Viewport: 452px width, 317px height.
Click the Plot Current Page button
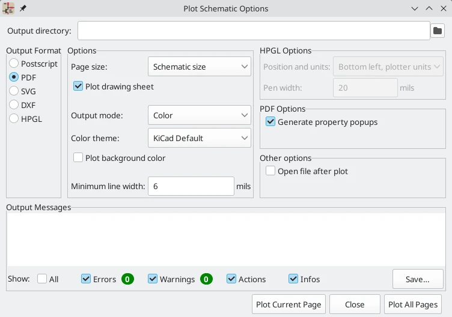(289, 304)
